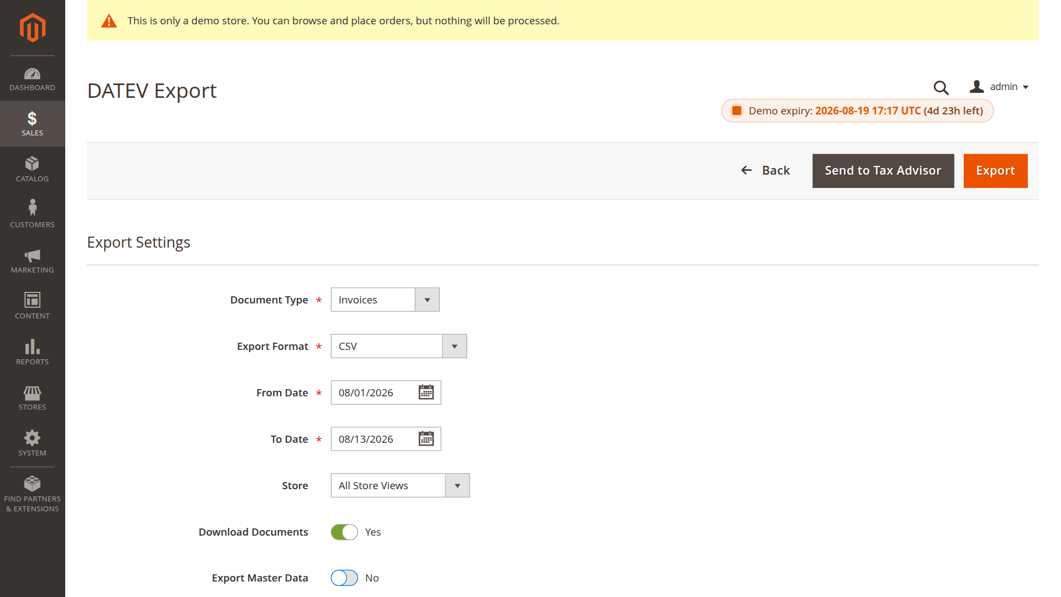The height and width of the screenshot is (597, 1061).
Task: Open the To Date calendar picker
Action: coord(426,439)
